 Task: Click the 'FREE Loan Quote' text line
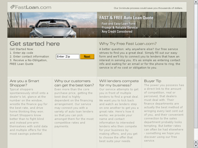point(22,64)
